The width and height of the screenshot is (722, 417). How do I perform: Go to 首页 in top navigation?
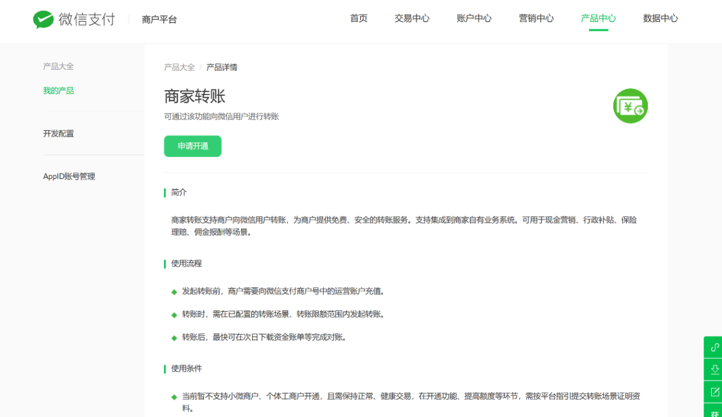359,19
